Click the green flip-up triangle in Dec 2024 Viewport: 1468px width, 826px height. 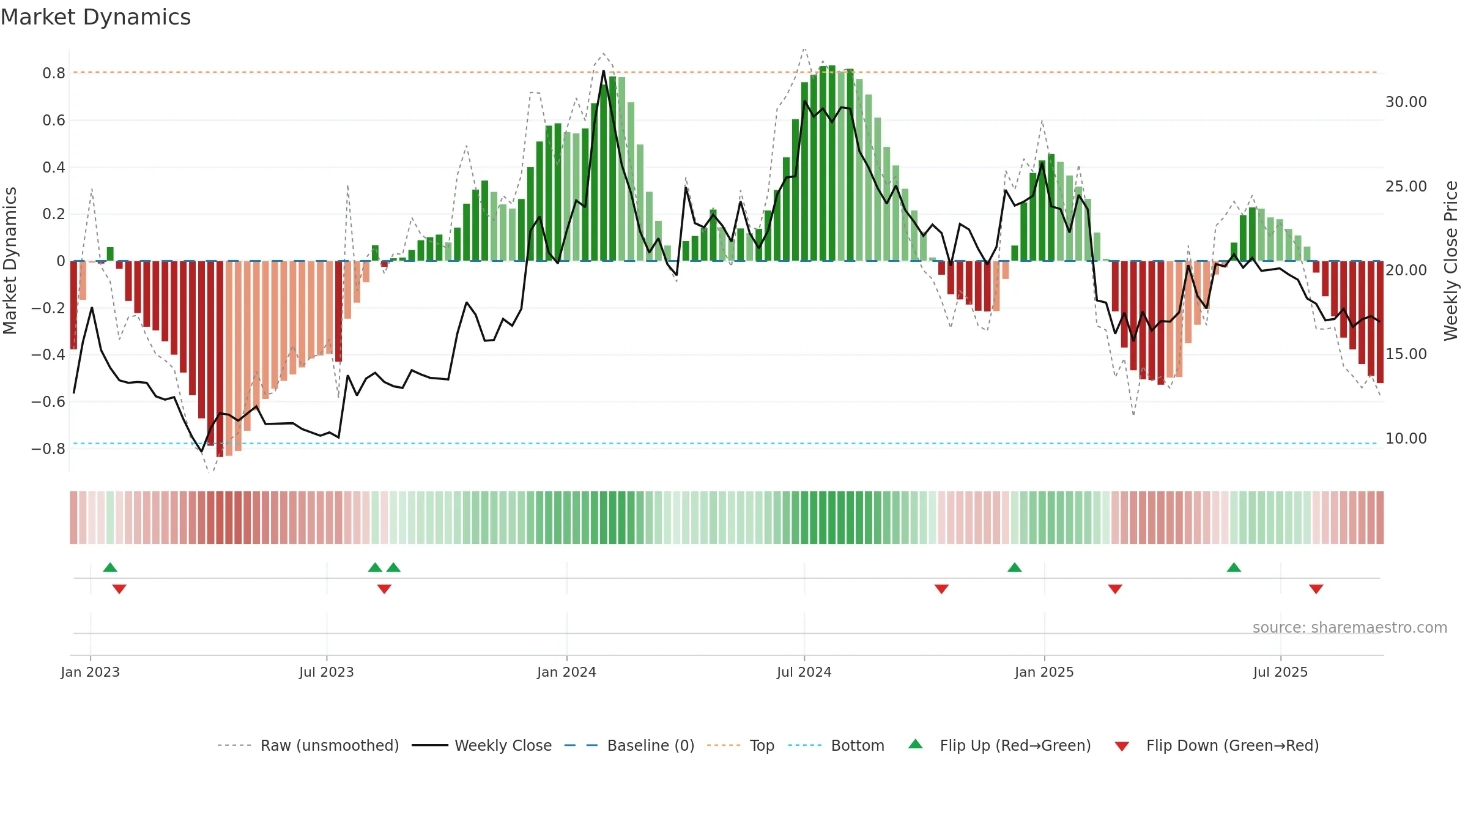click(1015, 568)
